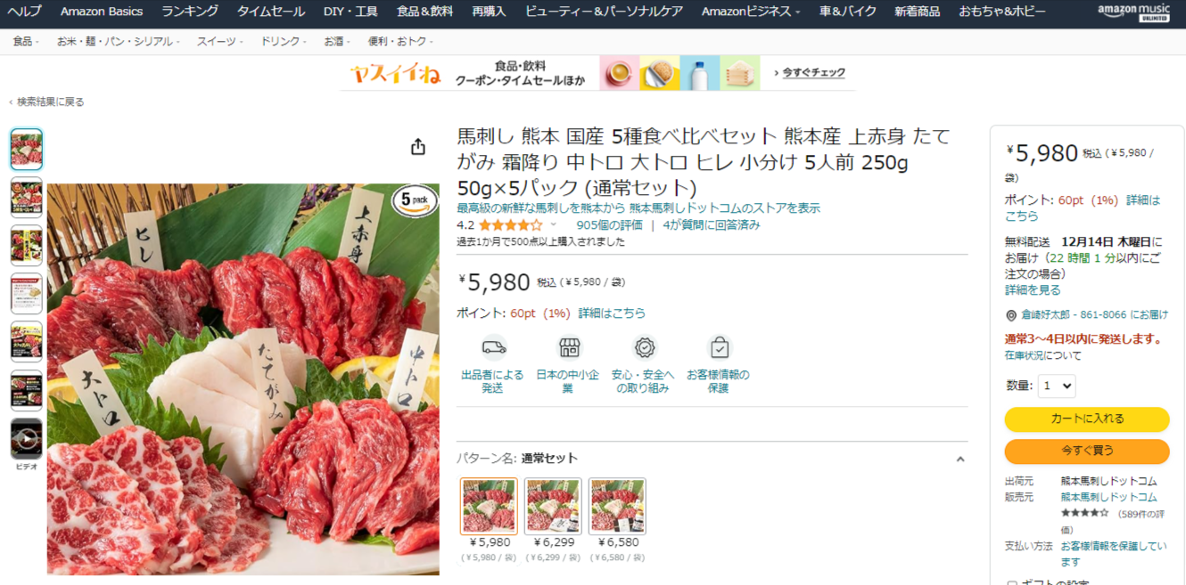The height and width of the screenshot is (585, 1186).
Task: Click the share icon above product image
Action: click(417, 147)
